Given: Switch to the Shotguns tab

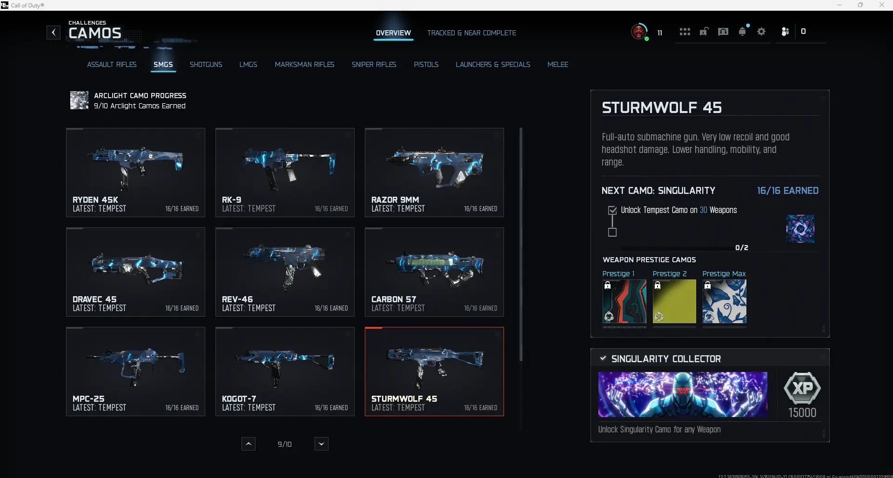Looking at the screenshot, I should coord(206,65).
